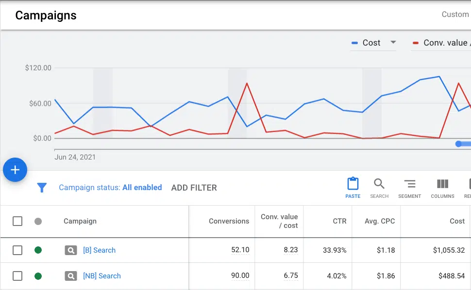Open the filter funnel icon
This screenshot has width=471, height=290.
point(42,188)
